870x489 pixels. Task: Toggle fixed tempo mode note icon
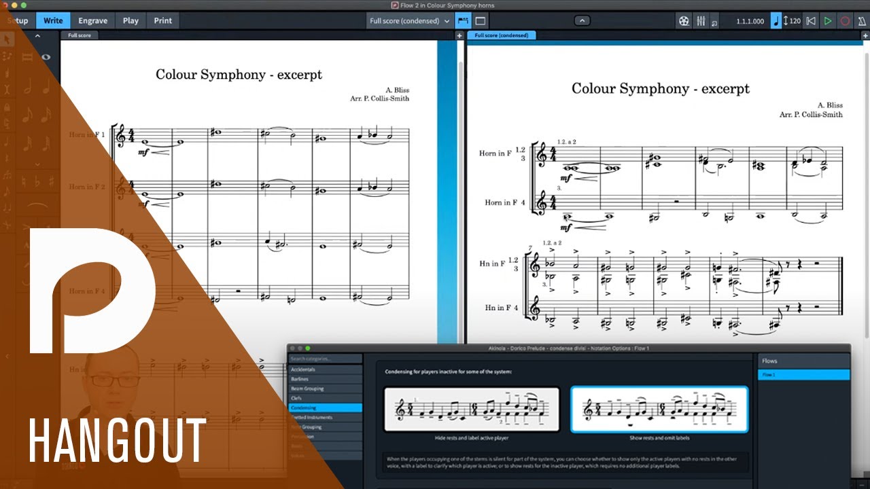pos(776,21)
